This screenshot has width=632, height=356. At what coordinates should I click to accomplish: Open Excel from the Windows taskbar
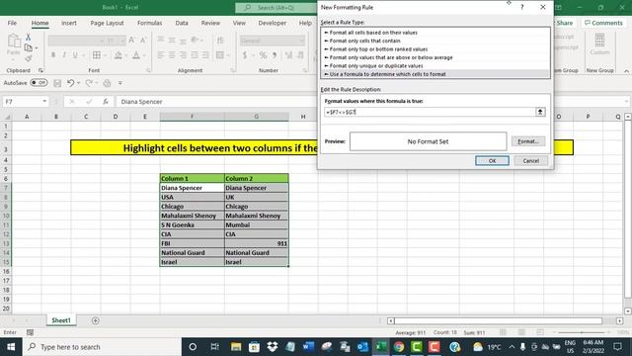tap(380, 347)
